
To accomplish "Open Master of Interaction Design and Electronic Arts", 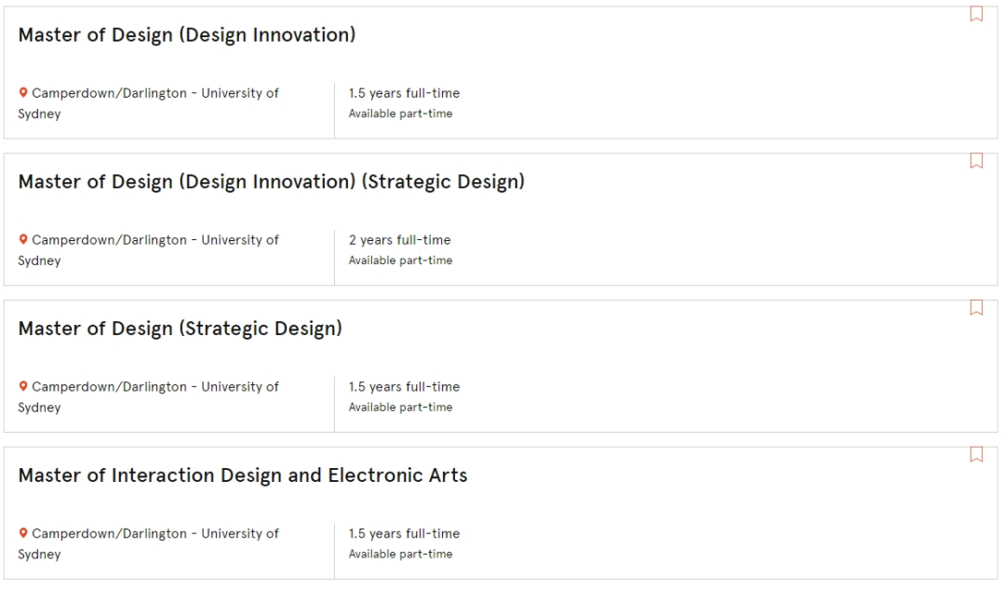I will pos(243,475).
